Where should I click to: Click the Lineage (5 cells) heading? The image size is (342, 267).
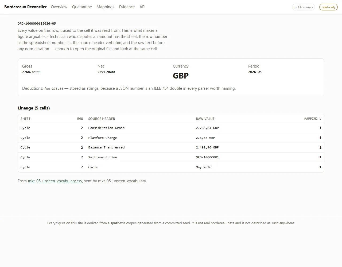point(34,108)
